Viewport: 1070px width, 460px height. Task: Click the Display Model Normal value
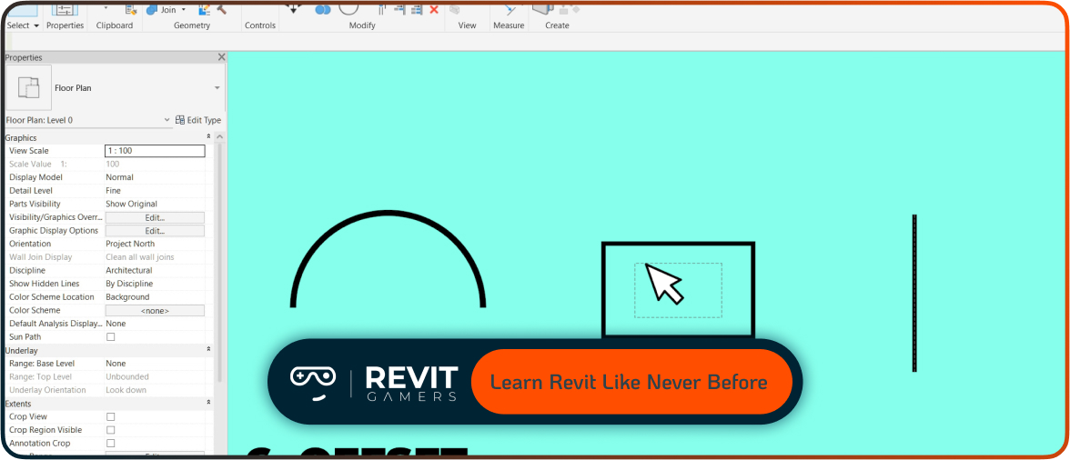coord(119,177)
